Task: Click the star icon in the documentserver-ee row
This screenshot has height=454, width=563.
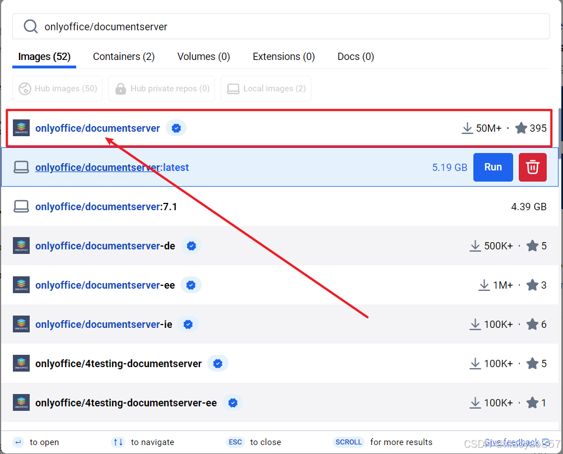Action: click(x=532, y=285)
